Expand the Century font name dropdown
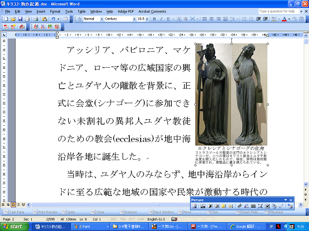309x231 pixels. (134, 19)
